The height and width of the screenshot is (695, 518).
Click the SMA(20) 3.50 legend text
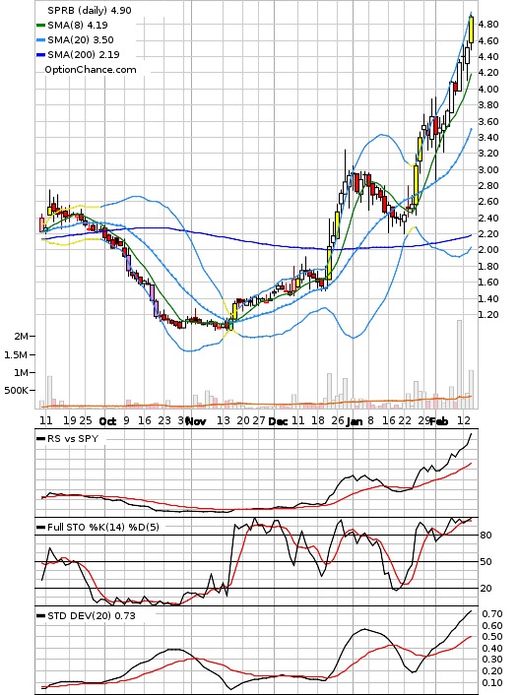click(81, 40)
